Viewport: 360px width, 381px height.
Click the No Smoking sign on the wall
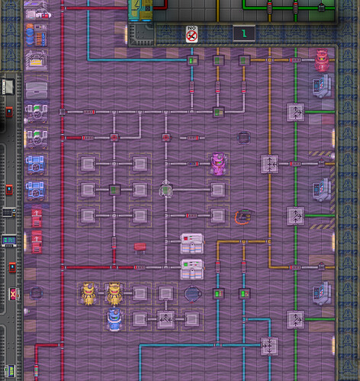(191, 34)
